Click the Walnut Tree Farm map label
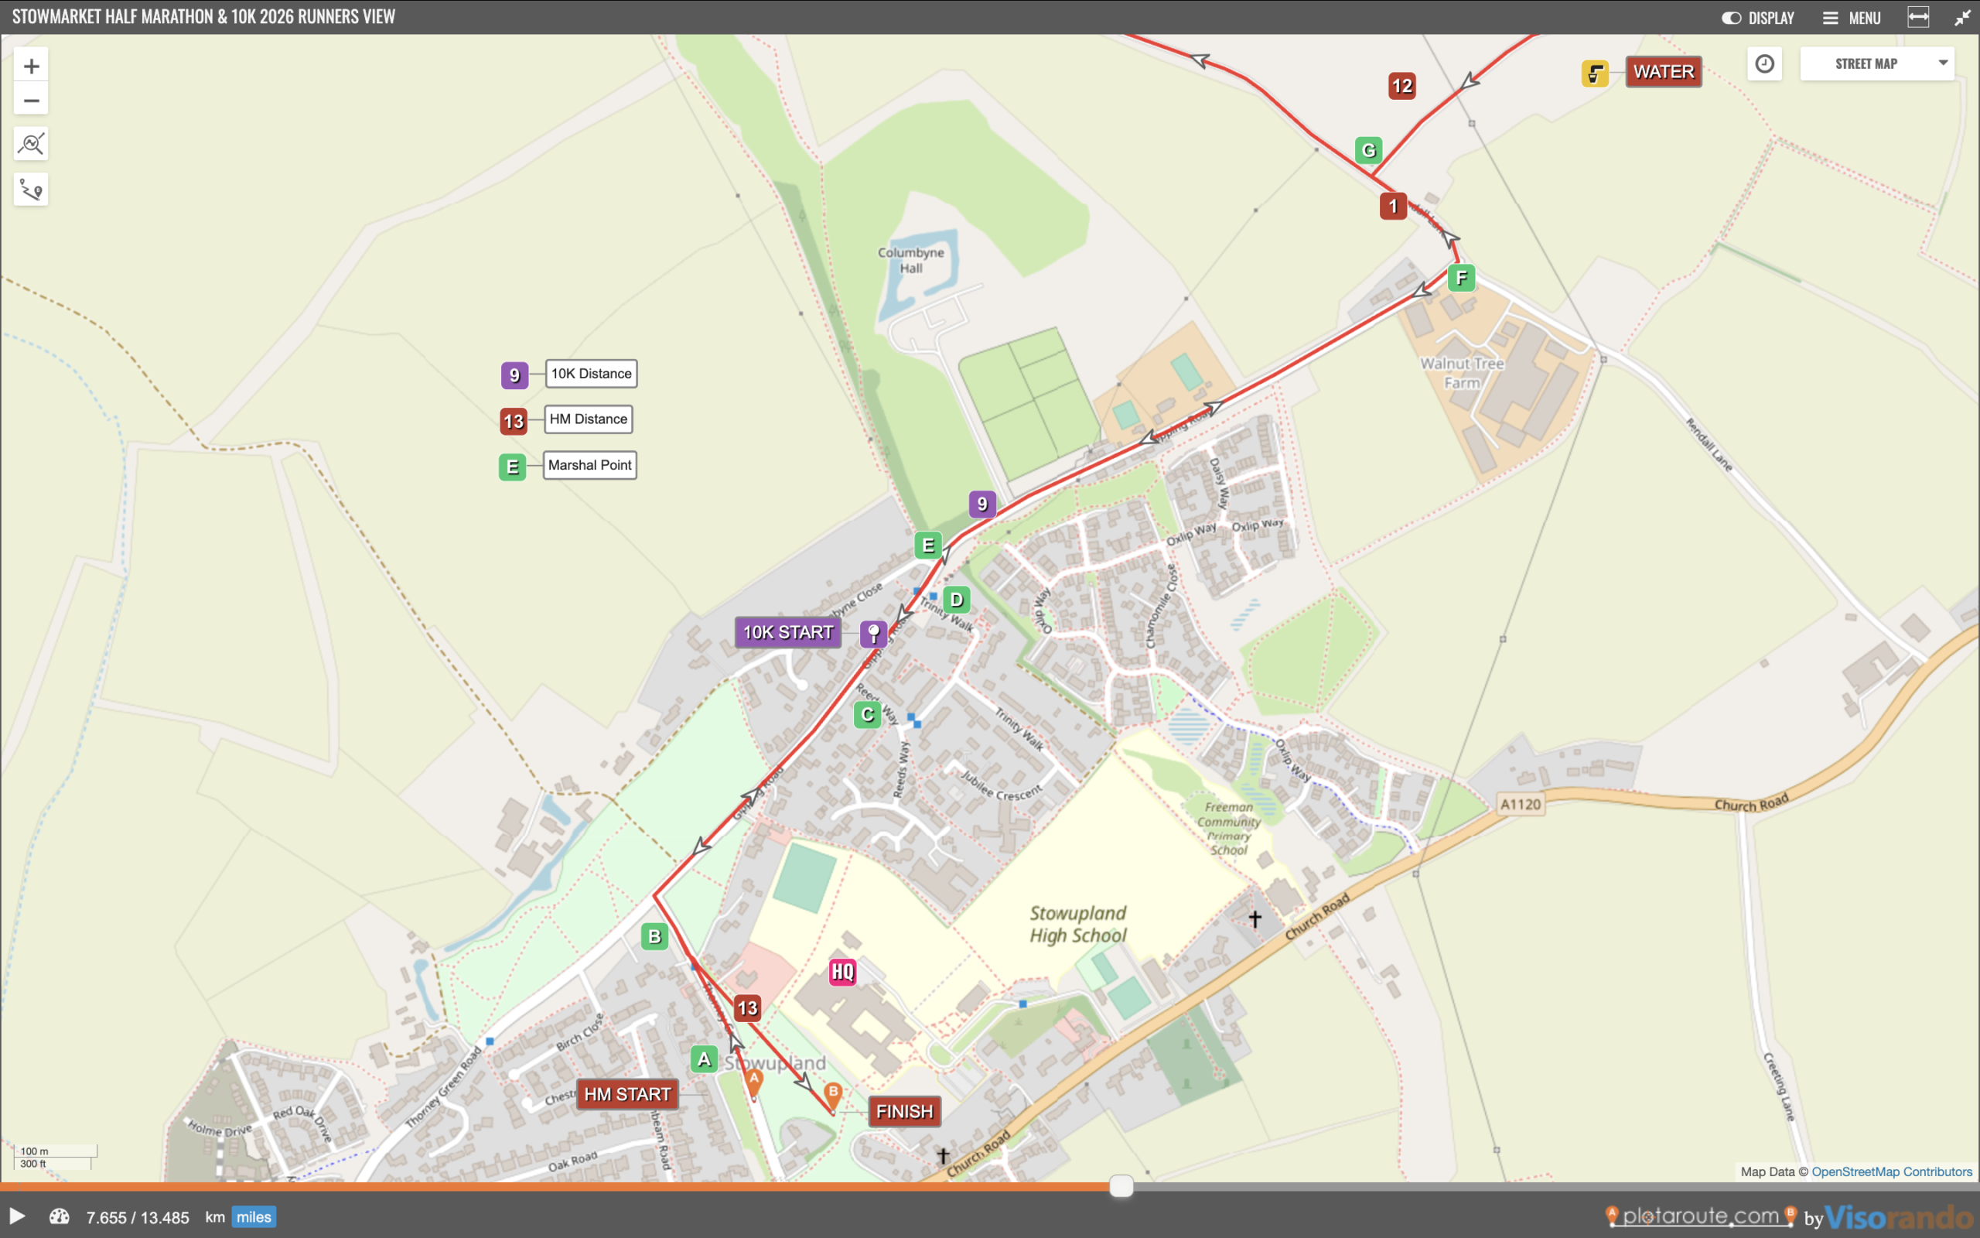 click(x=1462, y=372)
